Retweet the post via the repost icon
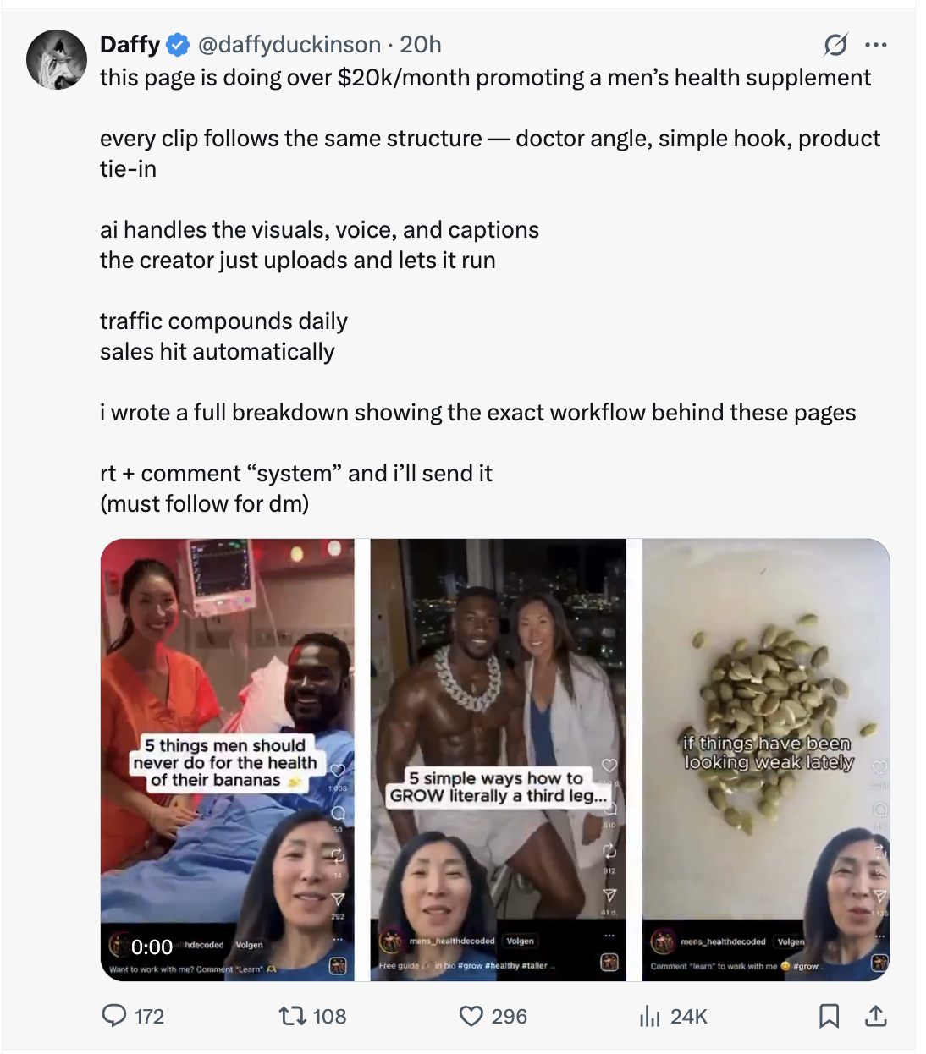This screenshot has width=926, height=1054. [292, 1015]
